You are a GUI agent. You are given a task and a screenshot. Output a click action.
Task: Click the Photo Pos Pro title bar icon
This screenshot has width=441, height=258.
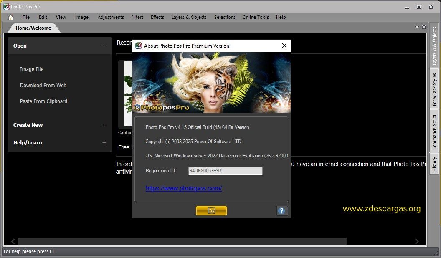(x=6, y=6)
